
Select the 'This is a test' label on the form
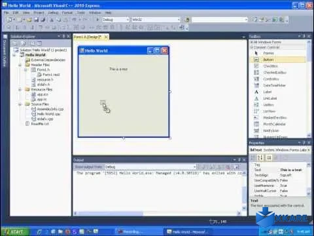click(118, 69)
